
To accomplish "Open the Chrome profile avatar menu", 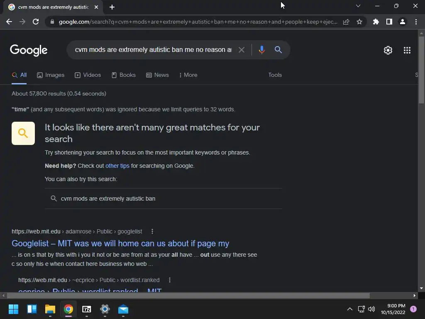I will [403, 22].
